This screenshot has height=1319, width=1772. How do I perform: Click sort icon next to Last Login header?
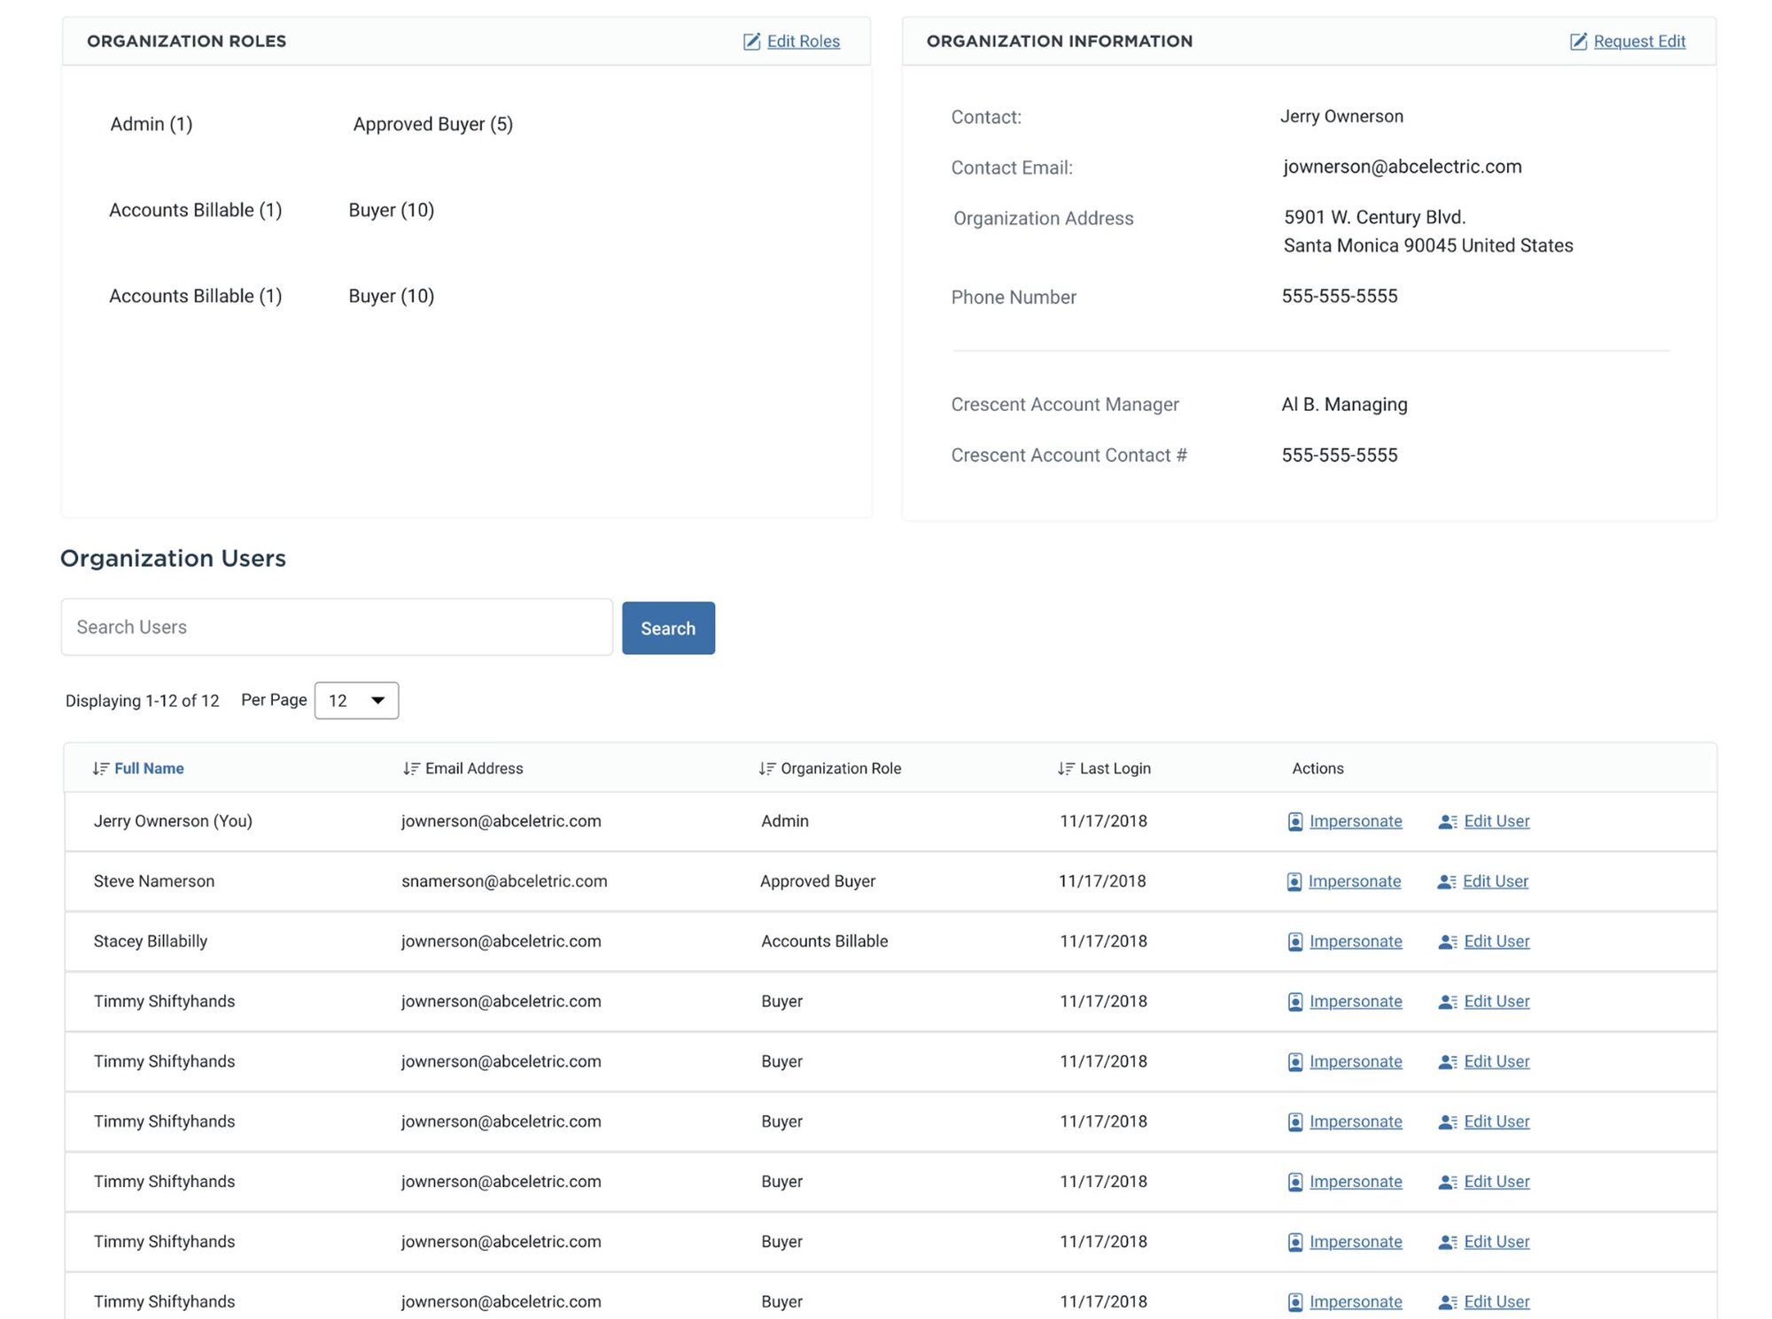coord(1066,768)
